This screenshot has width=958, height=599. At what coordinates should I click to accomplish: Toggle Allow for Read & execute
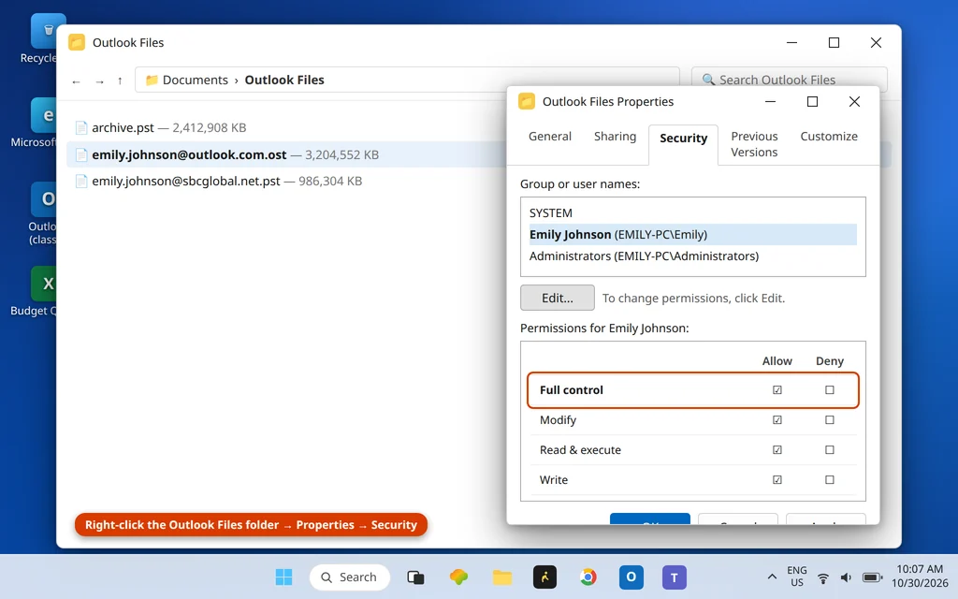coord(777,450)
